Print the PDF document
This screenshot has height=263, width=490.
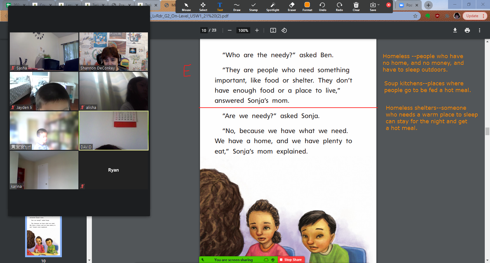(x=467, y=30)
